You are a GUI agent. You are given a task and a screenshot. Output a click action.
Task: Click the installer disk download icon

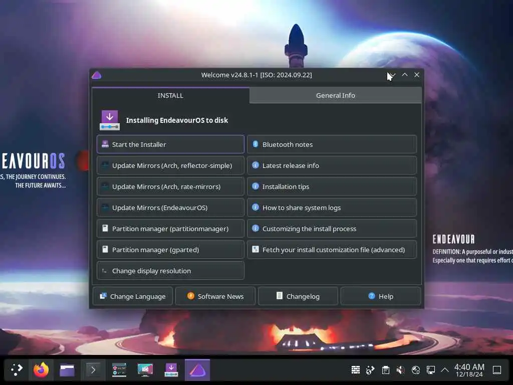pyautogui.click(x=110, y=120)
